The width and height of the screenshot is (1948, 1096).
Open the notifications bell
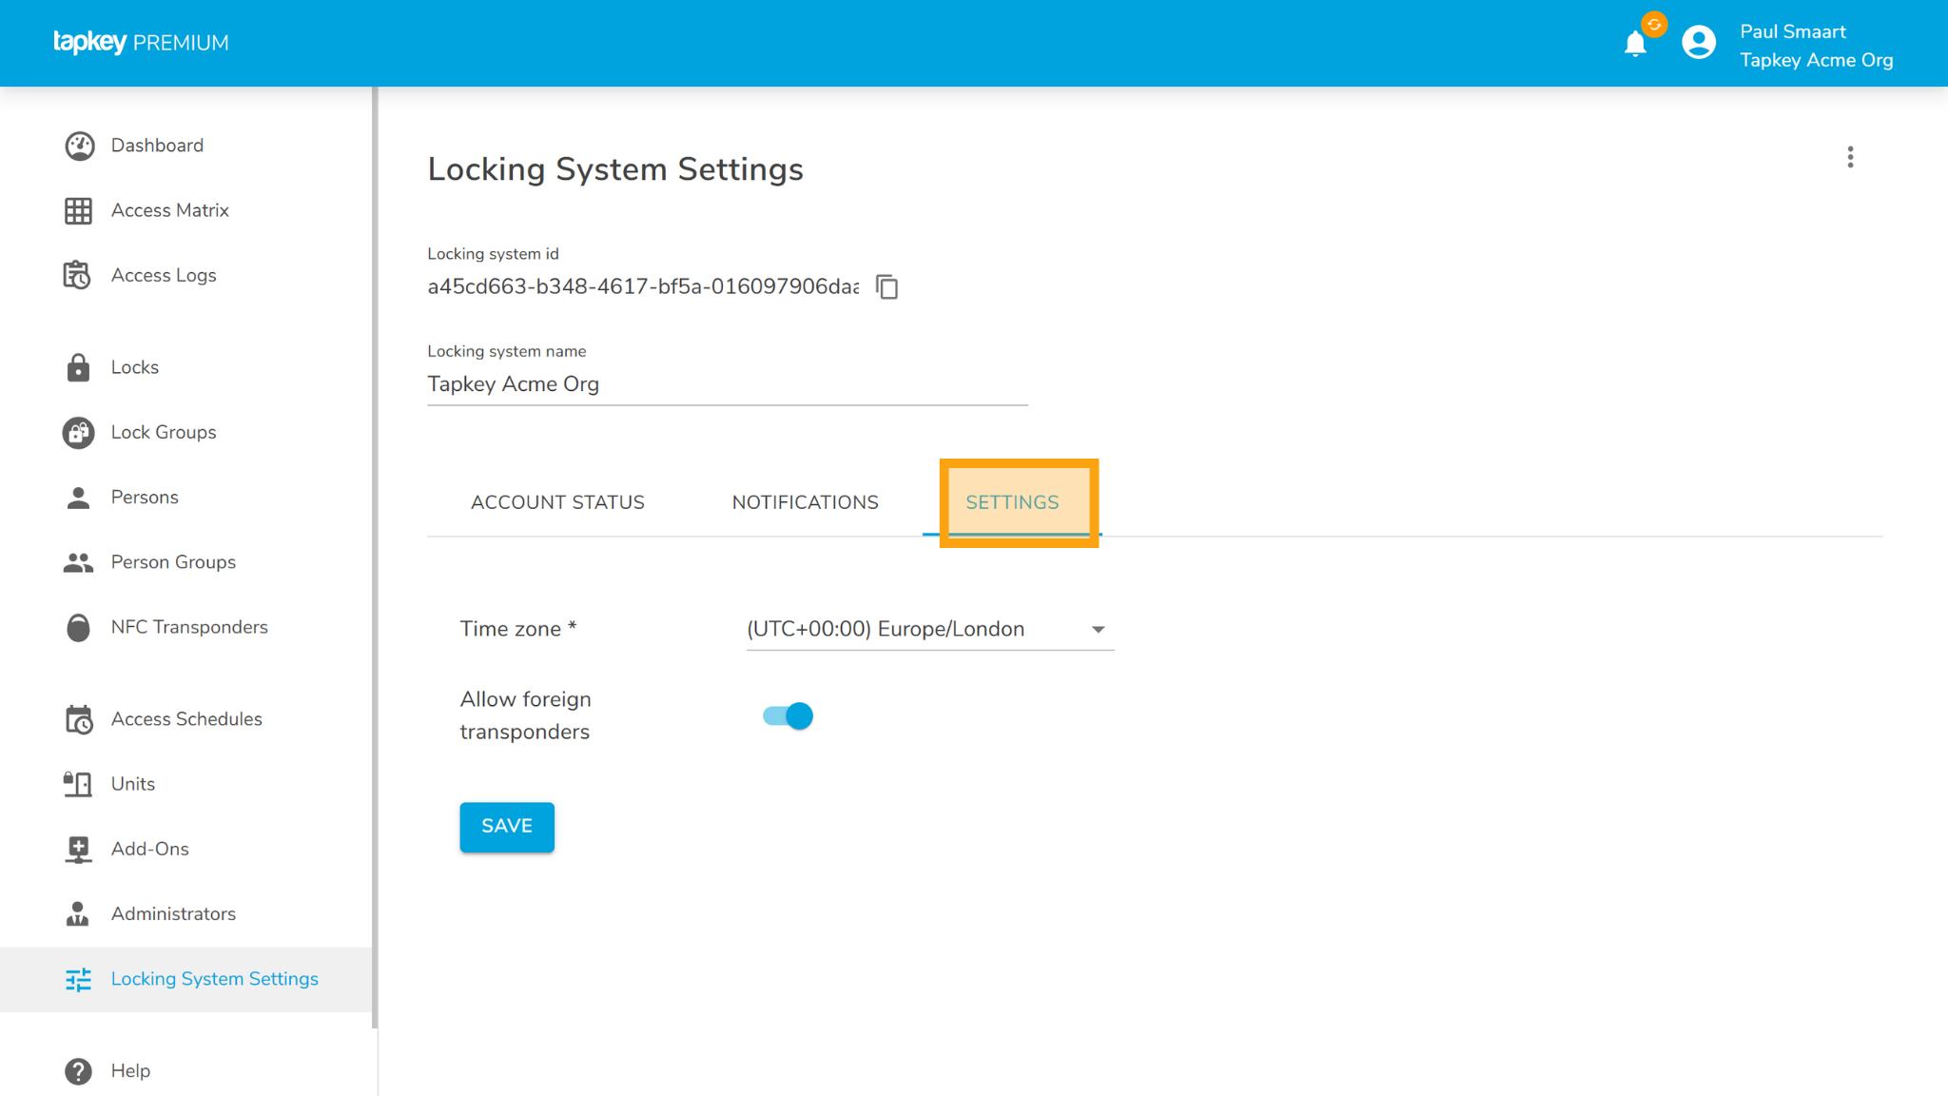tap(1635, 44)
